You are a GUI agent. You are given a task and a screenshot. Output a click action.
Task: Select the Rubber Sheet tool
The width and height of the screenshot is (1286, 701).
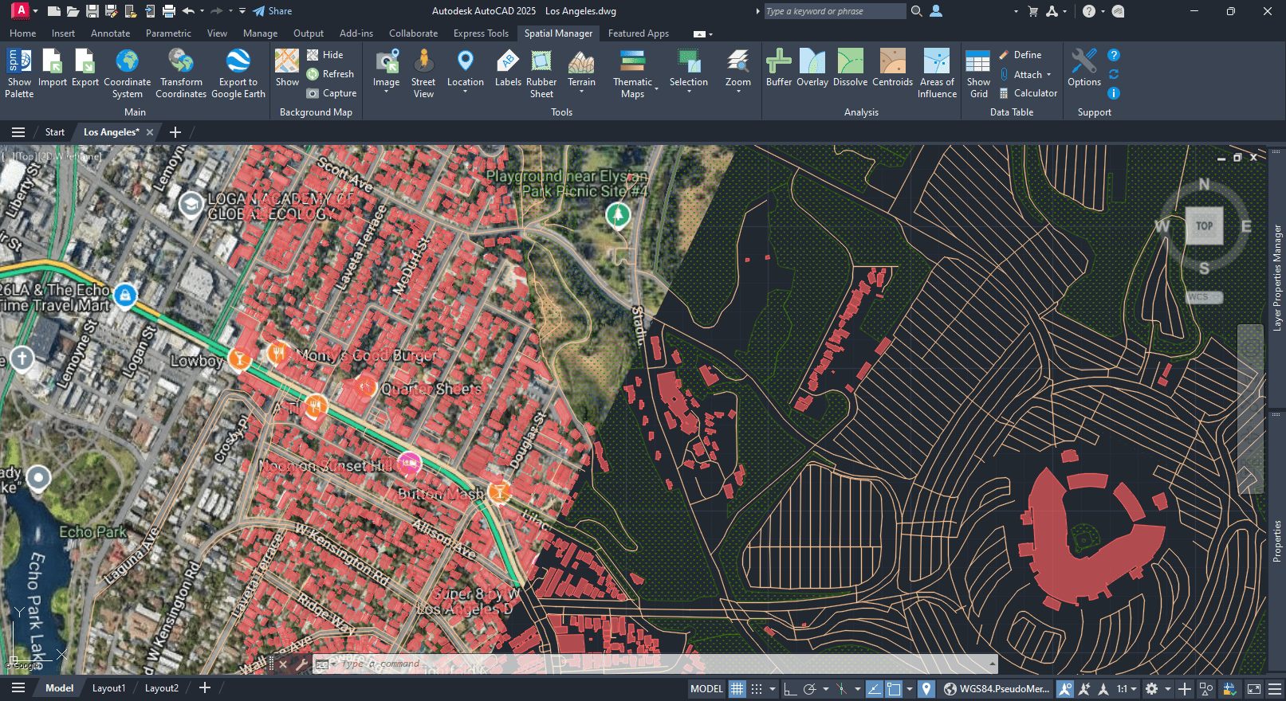coord(541,72)
